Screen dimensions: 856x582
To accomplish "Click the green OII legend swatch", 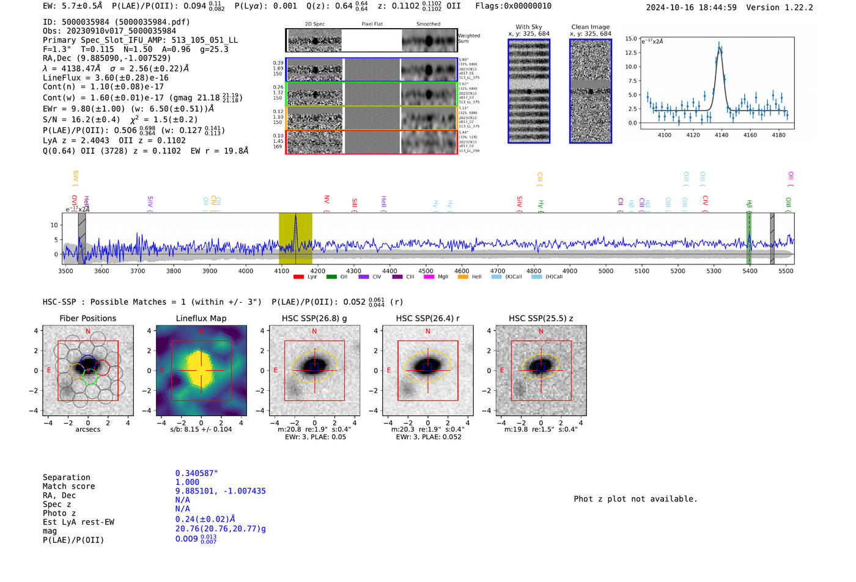I will (331, 277).
